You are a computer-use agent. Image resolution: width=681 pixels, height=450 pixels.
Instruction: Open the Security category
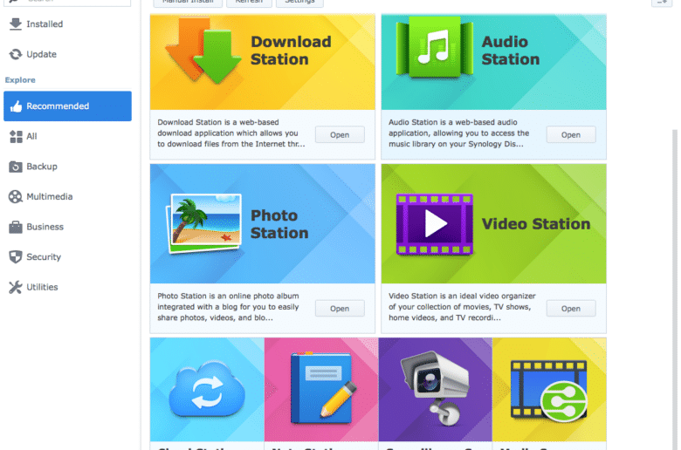tap(67, 257)
